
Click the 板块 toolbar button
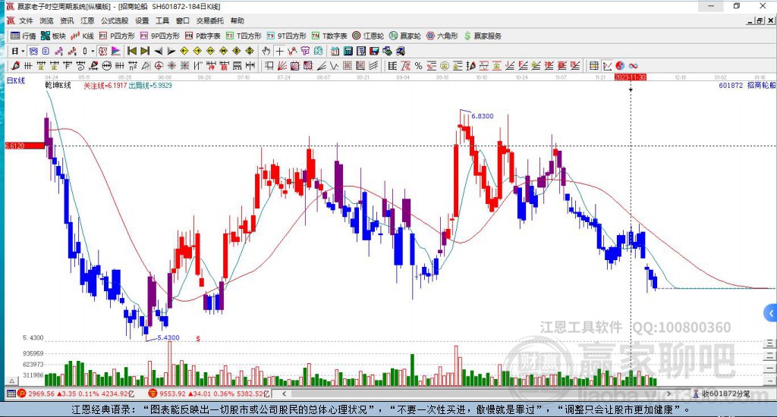[x=54, y=36]
